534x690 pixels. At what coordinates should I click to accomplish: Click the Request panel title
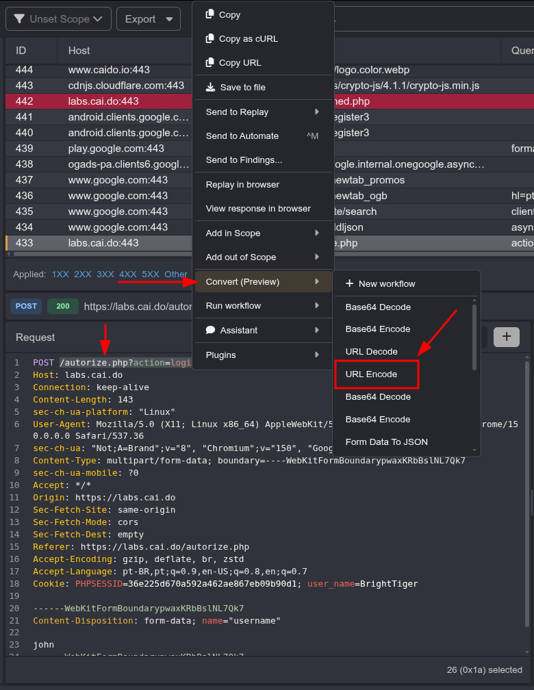tap(35, 337)
